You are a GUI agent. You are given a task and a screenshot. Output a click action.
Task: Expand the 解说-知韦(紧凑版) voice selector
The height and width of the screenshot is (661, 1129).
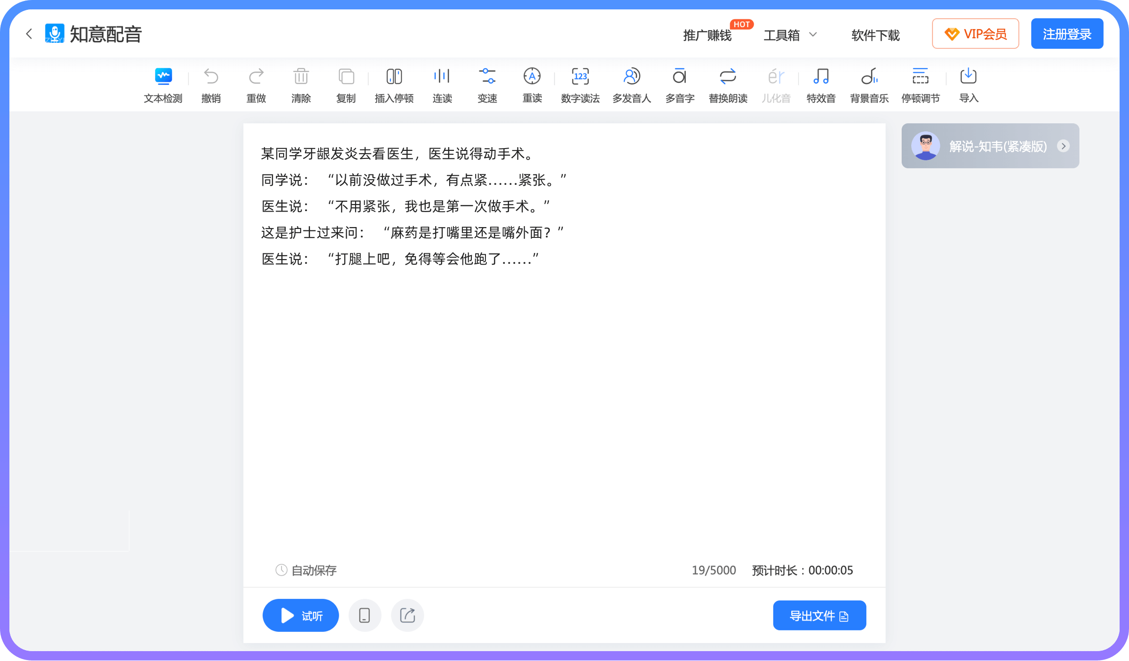(x=1063, y=146)
